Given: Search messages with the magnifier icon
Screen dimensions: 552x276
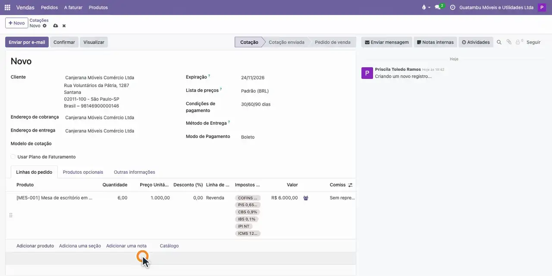Looking at the screenshot, I should pyautogui.click(x=499, y=42).
